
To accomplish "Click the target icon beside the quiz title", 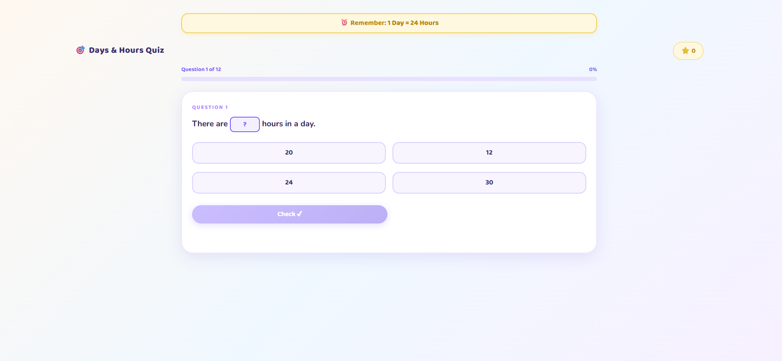I will click(x=81, y=50).
